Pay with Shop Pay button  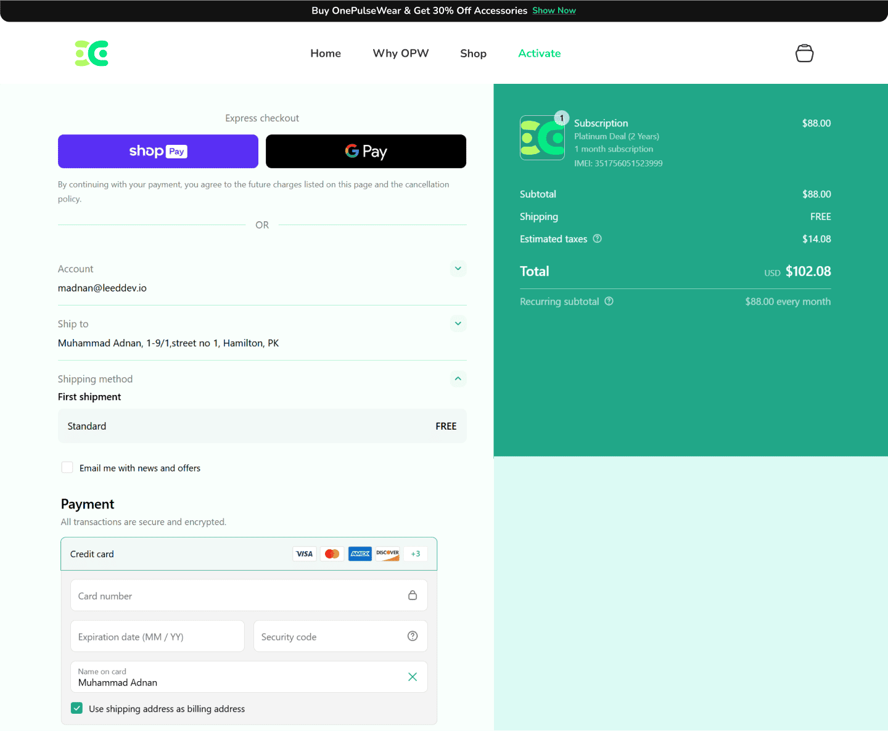point(158,151)
